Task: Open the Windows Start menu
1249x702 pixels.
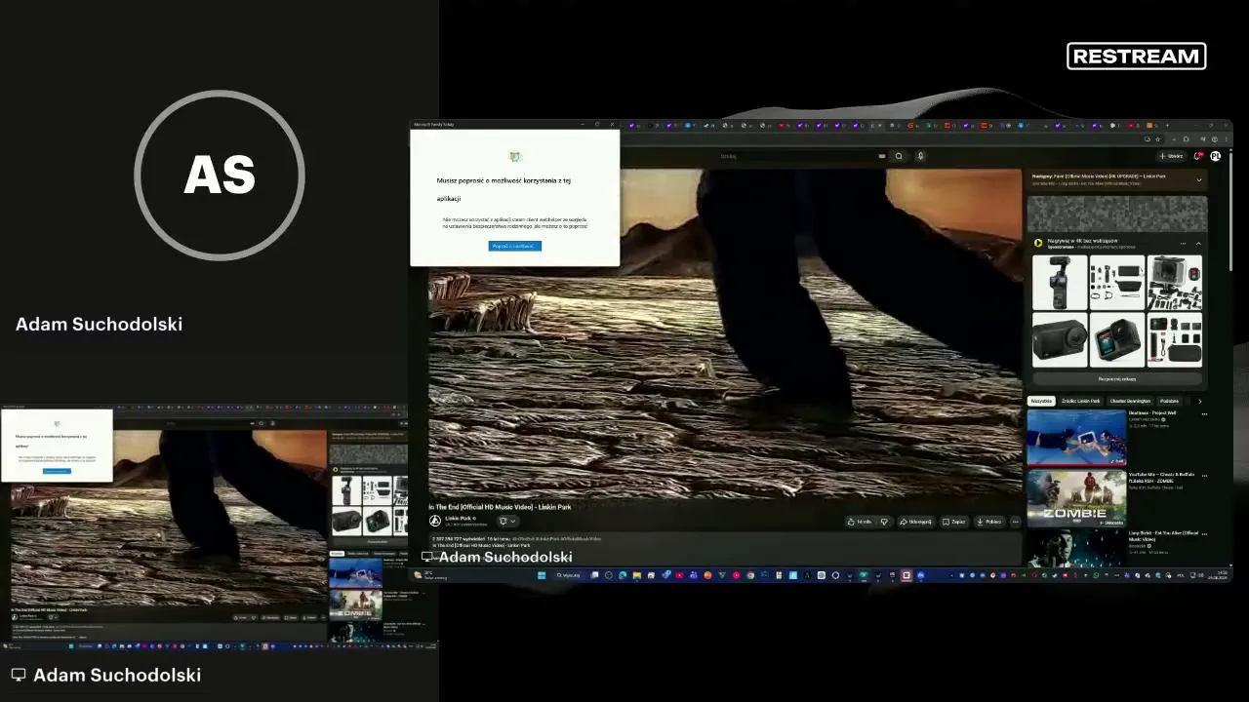Action: (x=542, y=575)
